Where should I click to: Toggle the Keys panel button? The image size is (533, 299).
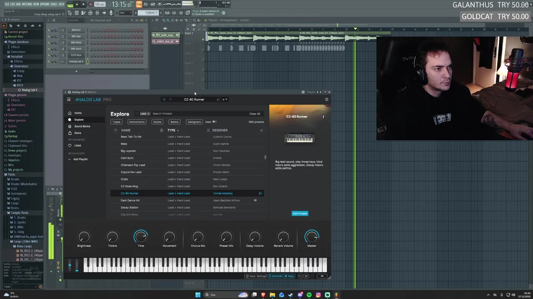pos(289,276)
